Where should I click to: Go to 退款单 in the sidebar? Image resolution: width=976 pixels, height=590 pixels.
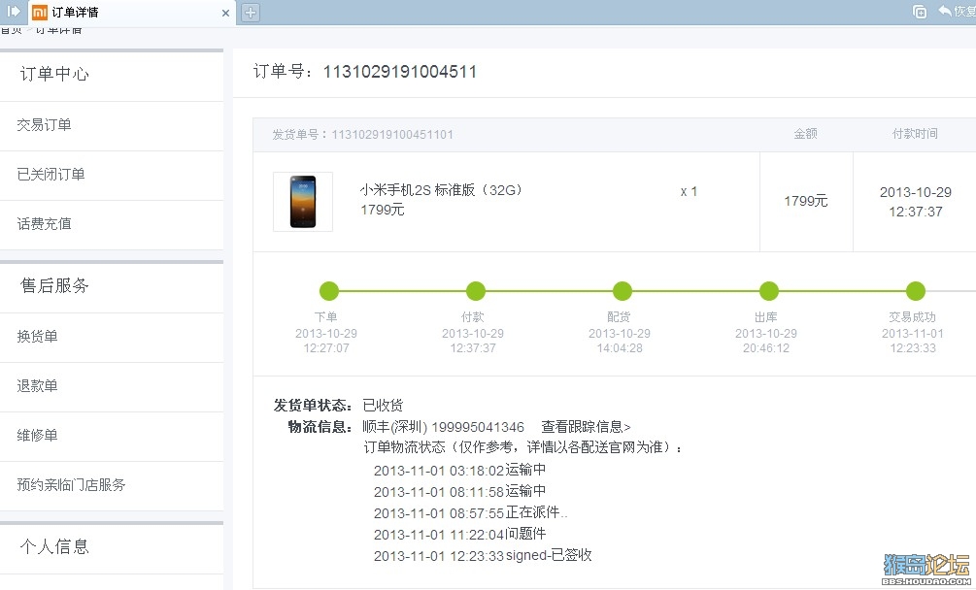37,386
